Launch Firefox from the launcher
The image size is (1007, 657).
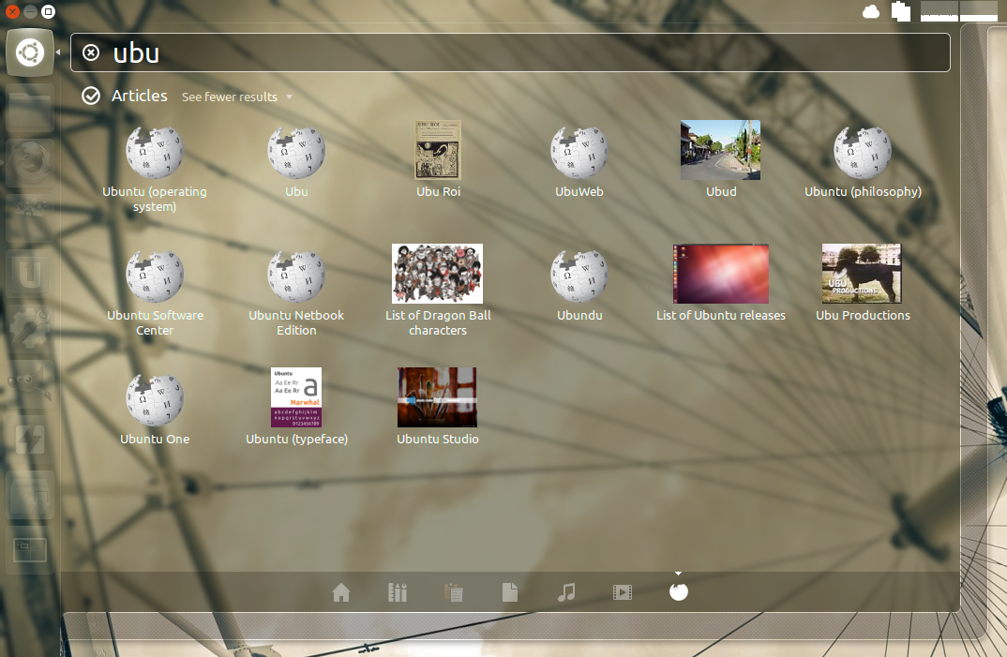(x=30, y=163)
